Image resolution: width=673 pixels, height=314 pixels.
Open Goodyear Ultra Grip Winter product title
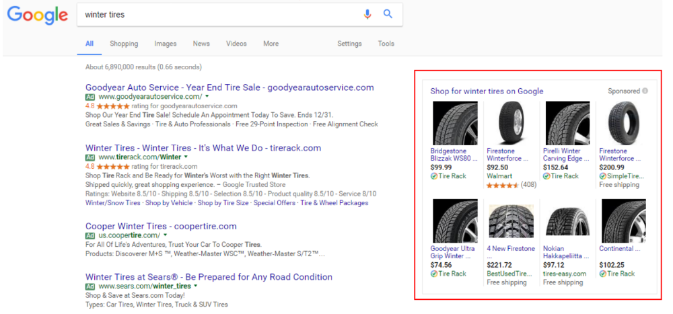point(453,253)
